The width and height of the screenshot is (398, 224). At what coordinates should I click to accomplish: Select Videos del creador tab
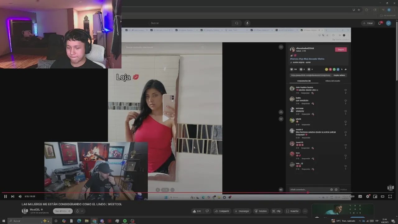click(333, 81)
